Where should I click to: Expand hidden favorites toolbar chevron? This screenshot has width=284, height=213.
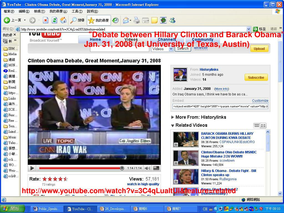pos(15,40)
